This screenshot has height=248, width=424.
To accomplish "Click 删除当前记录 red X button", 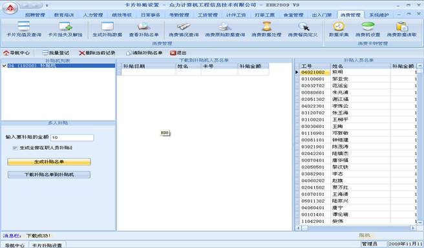I will point(97,53).
